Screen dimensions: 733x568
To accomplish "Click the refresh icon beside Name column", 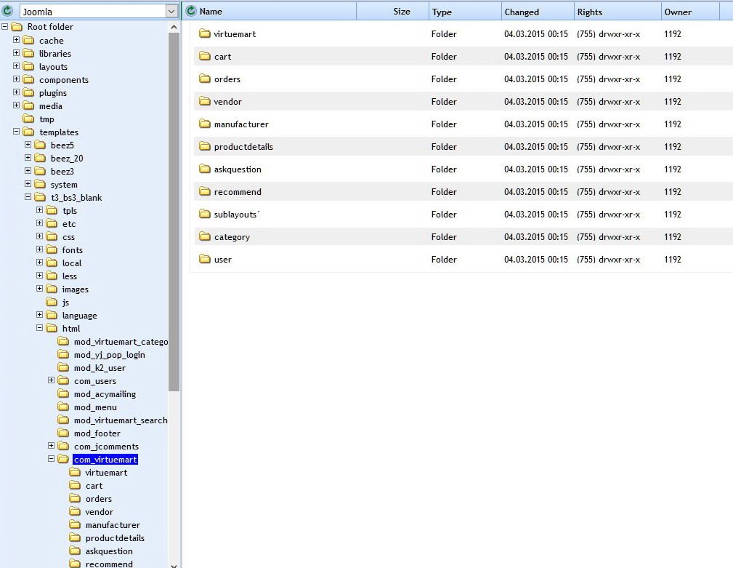I will pyautogui.click(x=191, y=11).
